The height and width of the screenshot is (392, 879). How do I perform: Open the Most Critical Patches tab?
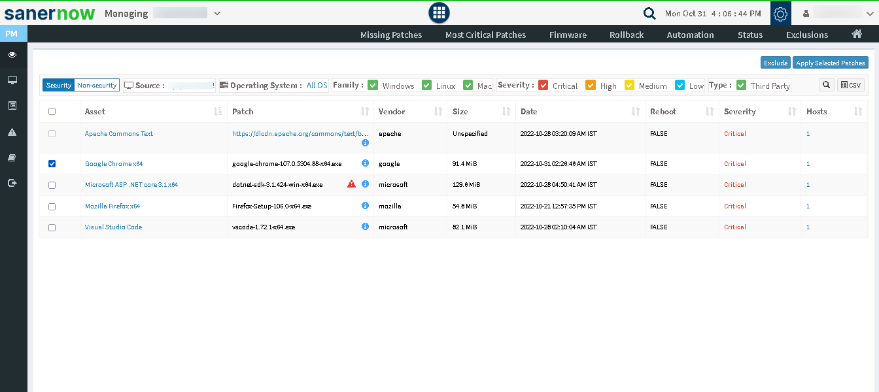[485, 35]
